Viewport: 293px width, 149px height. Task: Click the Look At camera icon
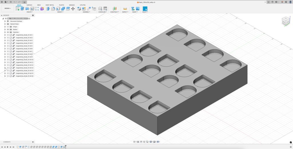[x=138, y=142]
